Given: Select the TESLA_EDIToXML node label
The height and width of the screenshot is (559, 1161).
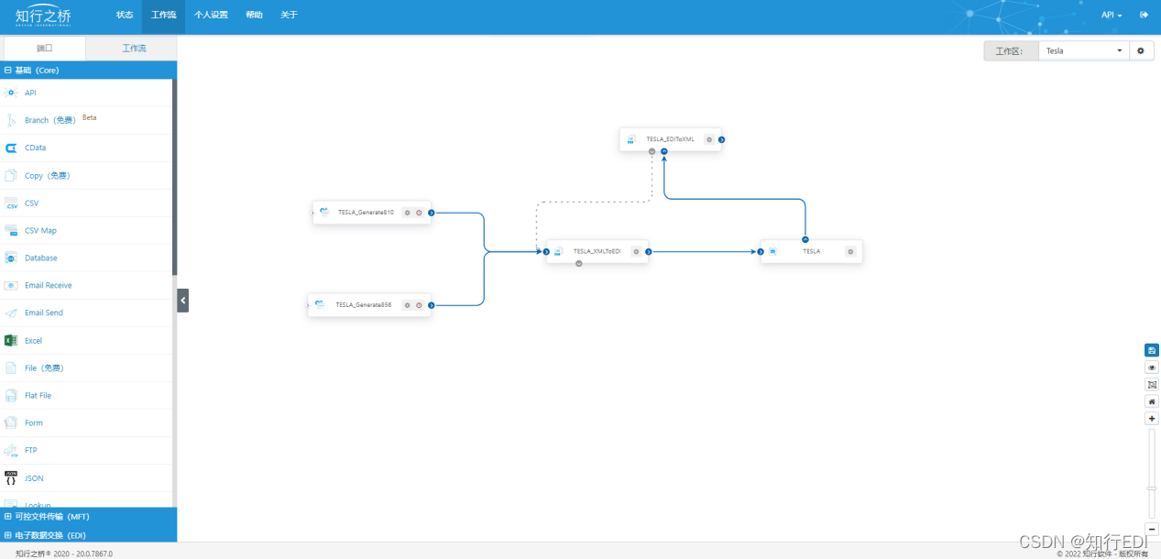Looking at the screenshot, I should pos(670,139).
